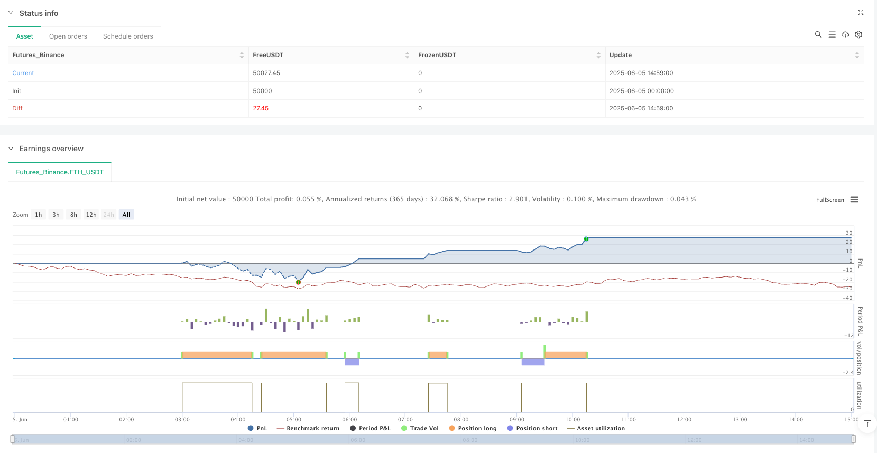The image size is (877, 453).
Task: Click the cloud download icon
Action: [x=845, y=34]
